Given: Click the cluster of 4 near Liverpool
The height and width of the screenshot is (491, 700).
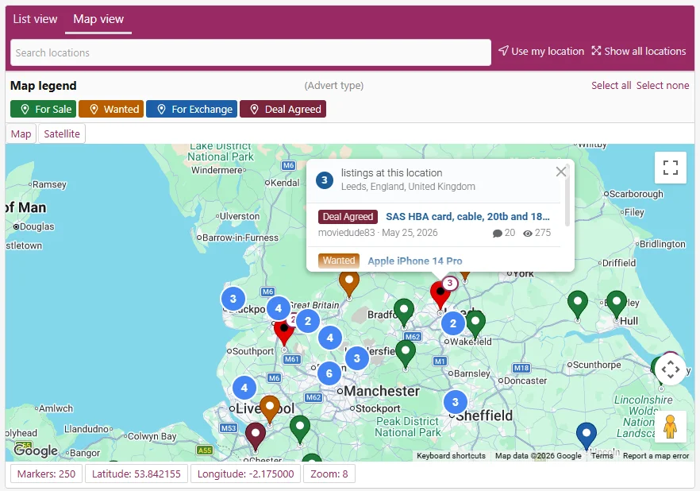Looking at the screenshot, I should pyautogui.click(x=244, y=388).
